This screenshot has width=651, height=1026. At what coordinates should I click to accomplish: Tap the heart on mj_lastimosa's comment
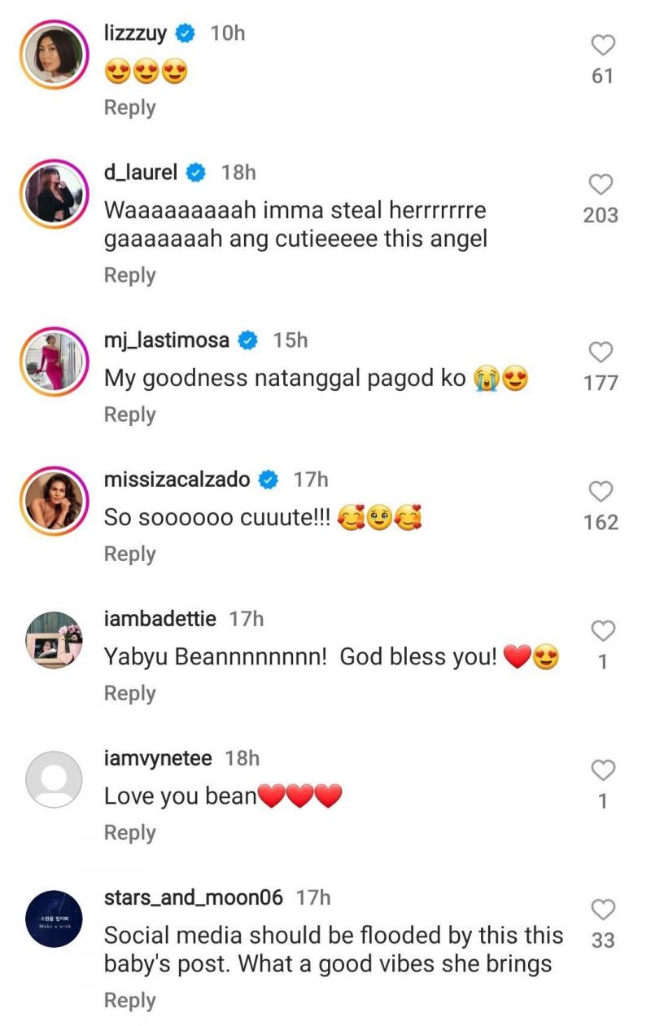click(x=601, y=352)
